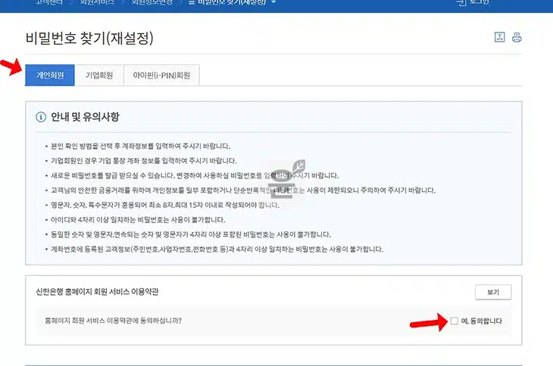Click the info icon beside 안내 및 유의사항
The height and width of the screenshot is (366, 553).
[41, 117]
